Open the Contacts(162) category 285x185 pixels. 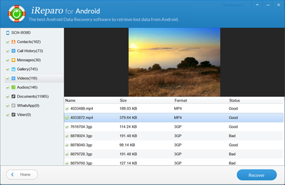click(x=28, y=42)
